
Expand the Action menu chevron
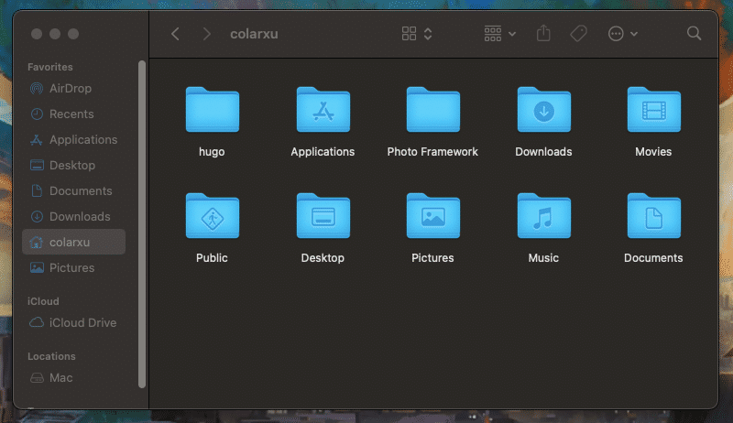tap(634, 34)
